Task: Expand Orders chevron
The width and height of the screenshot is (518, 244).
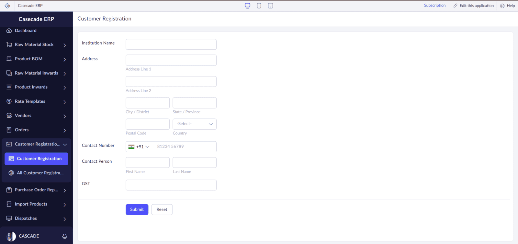Action: (x=65, y=130)
